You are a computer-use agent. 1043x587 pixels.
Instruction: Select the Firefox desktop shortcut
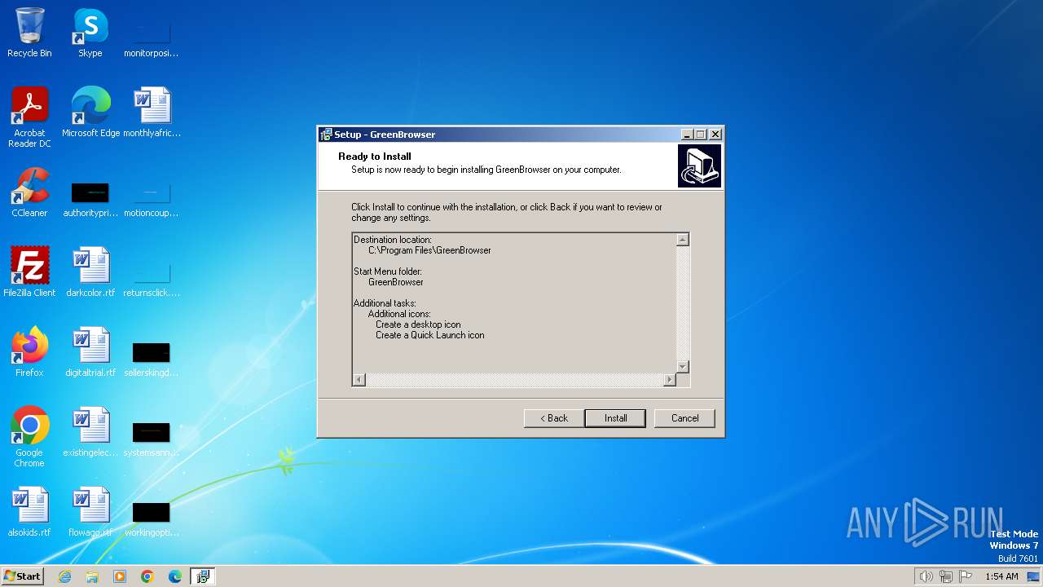[29, 352]
